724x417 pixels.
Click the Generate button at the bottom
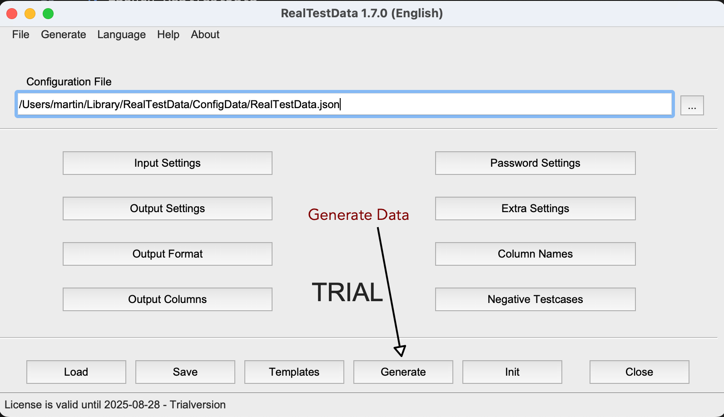tap(403, 372)
